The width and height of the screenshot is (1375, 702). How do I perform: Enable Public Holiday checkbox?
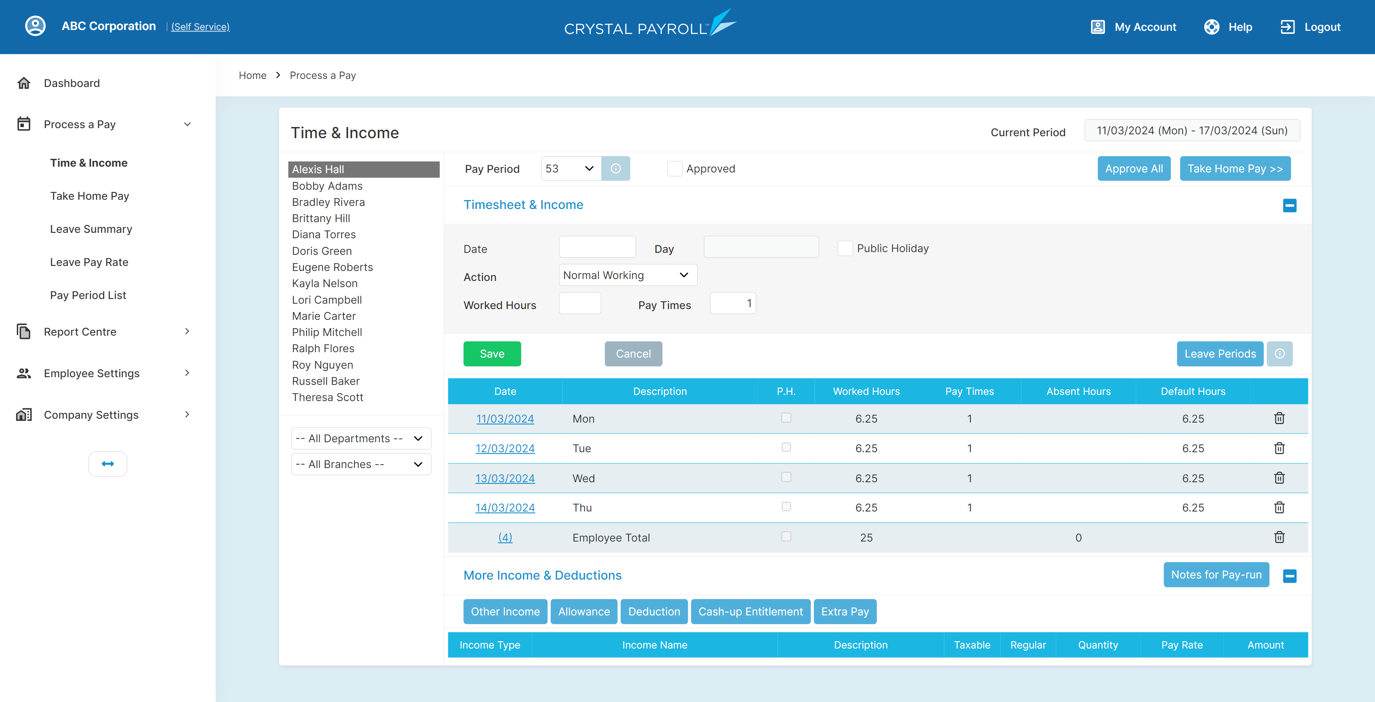(x=845, y=248)
